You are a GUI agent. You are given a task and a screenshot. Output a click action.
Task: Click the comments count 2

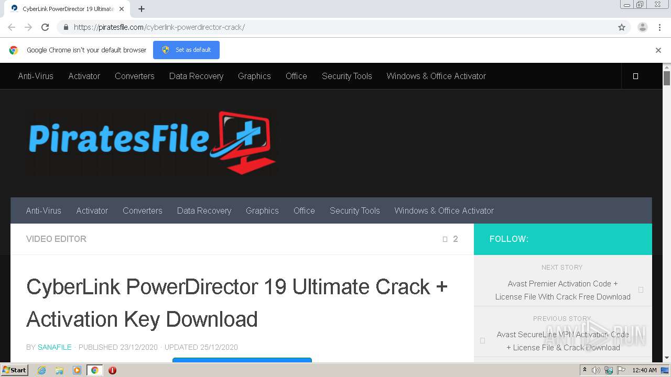click(x=451, y=239)
